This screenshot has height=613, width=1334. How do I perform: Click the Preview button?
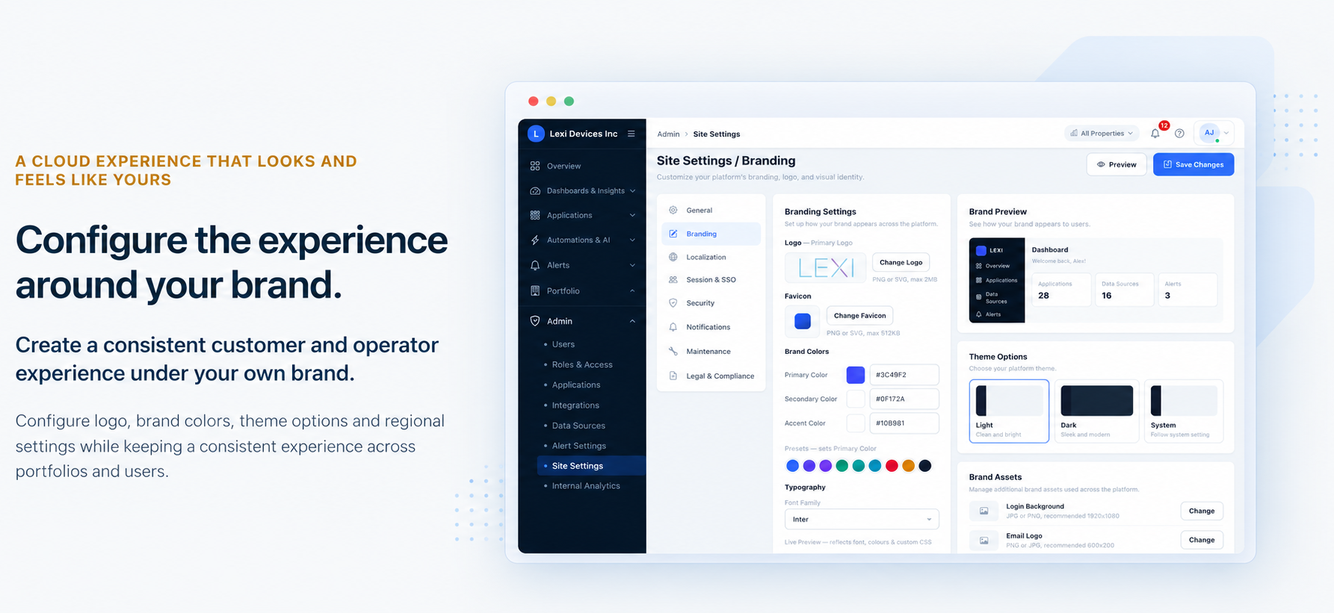pyautogui.click(x=1117, y=164)
